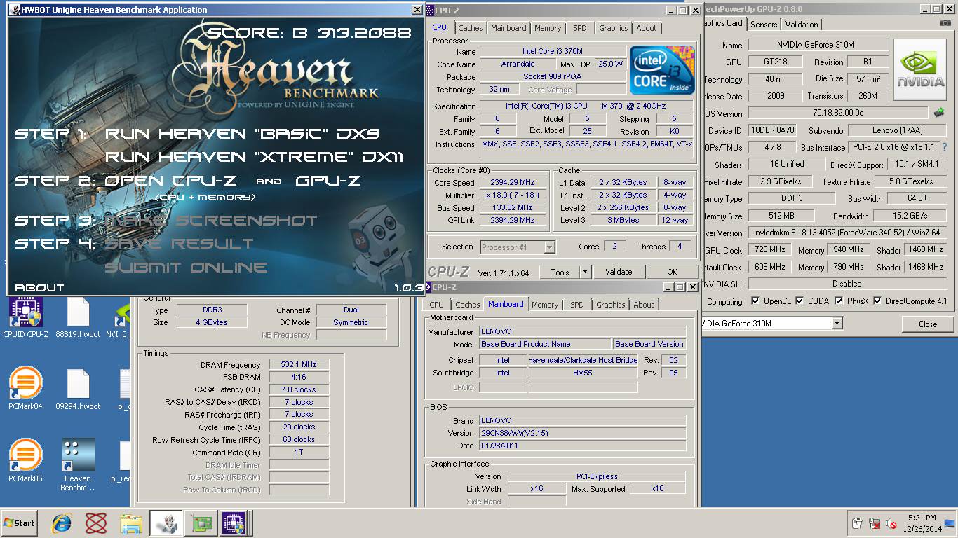Viewport: 958px width, 538px height.
Task: Open the red atom-shaped taskbar icon
Action: (96, 523)
